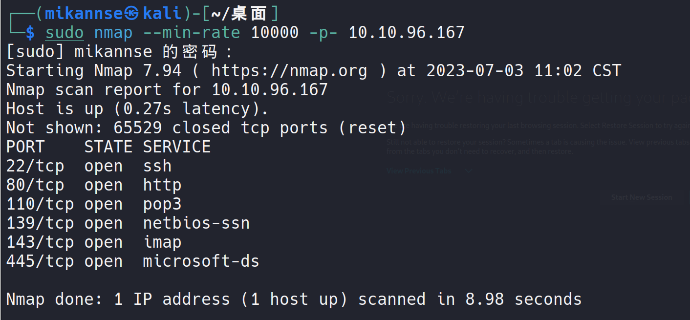
Task: Click target IP 10.10.96.167 in command line
Action: pyautogui.click(x=406, y=33)
